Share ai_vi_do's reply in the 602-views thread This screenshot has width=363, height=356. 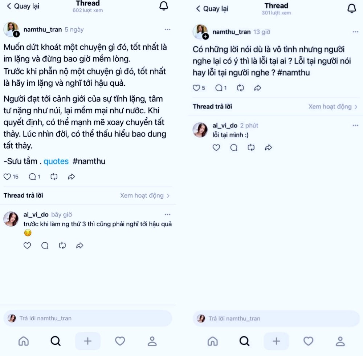coord(80,245)
